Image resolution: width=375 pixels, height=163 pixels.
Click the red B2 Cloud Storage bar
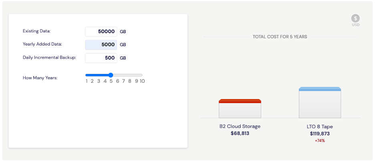pyautogui.click(x=240, y=108)
